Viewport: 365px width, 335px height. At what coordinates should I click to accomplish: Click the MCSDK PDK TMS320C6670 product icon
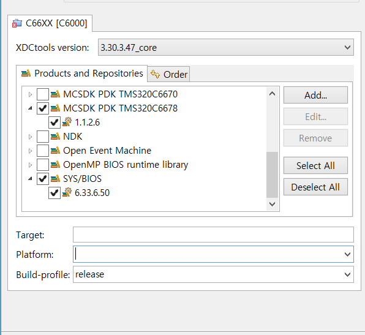pyautogui.click(x=55, y=94)
